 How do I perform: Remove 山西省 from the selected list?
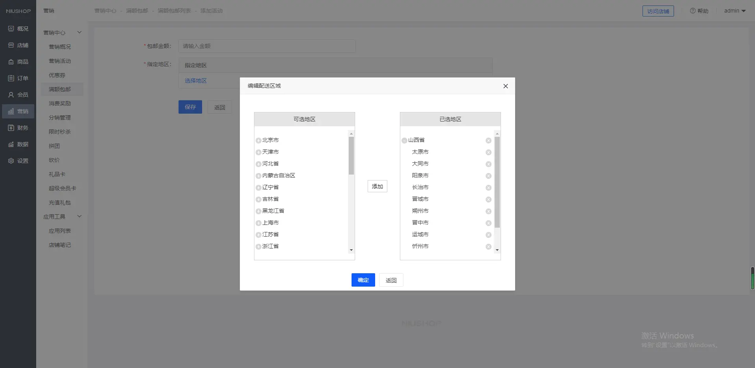click(x=488, y=140)
